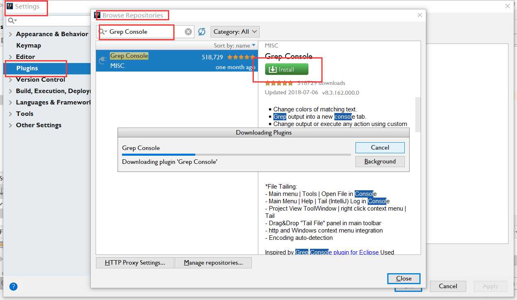Click the stars in the Grep Console list row
The height and width of the screenshot is (300, 517).
coord(241,57)
